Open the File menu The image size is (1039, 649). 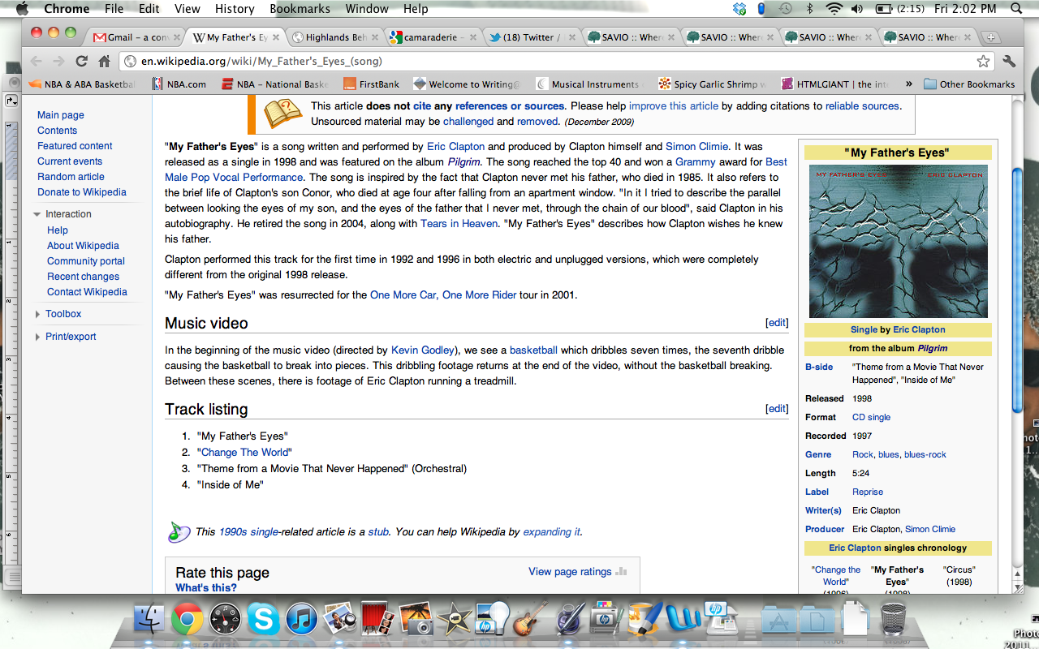point(114,9)
